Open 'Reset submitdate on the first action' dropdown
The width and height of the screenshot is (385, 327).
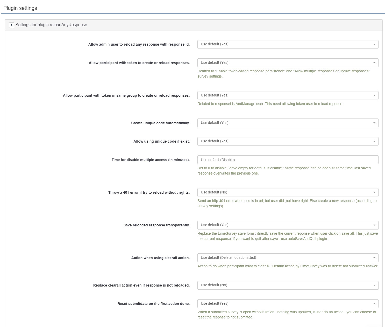[288, 304]
